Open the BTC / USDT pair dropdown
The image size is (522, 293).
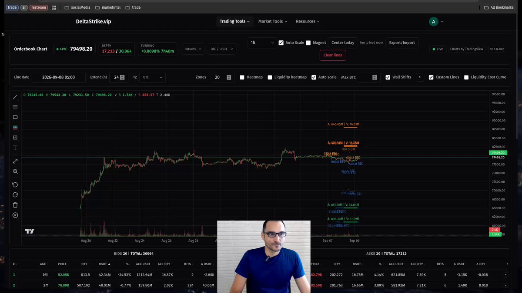[x=221, y=49]
